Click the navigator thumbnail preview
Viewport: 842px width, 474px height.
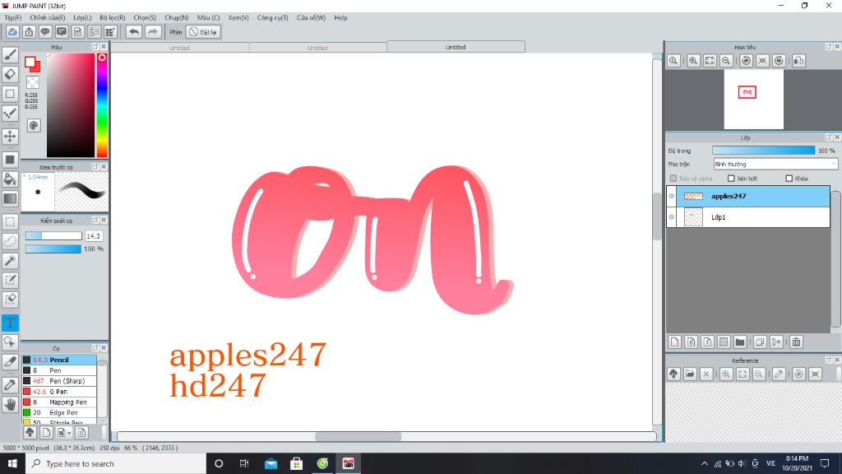coord(753,100)
